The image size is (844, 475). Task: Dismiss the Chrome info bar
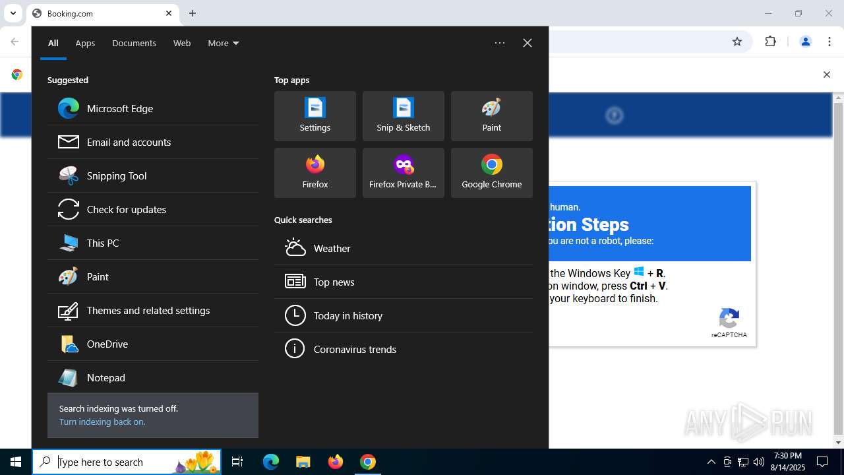coord(827,75)
